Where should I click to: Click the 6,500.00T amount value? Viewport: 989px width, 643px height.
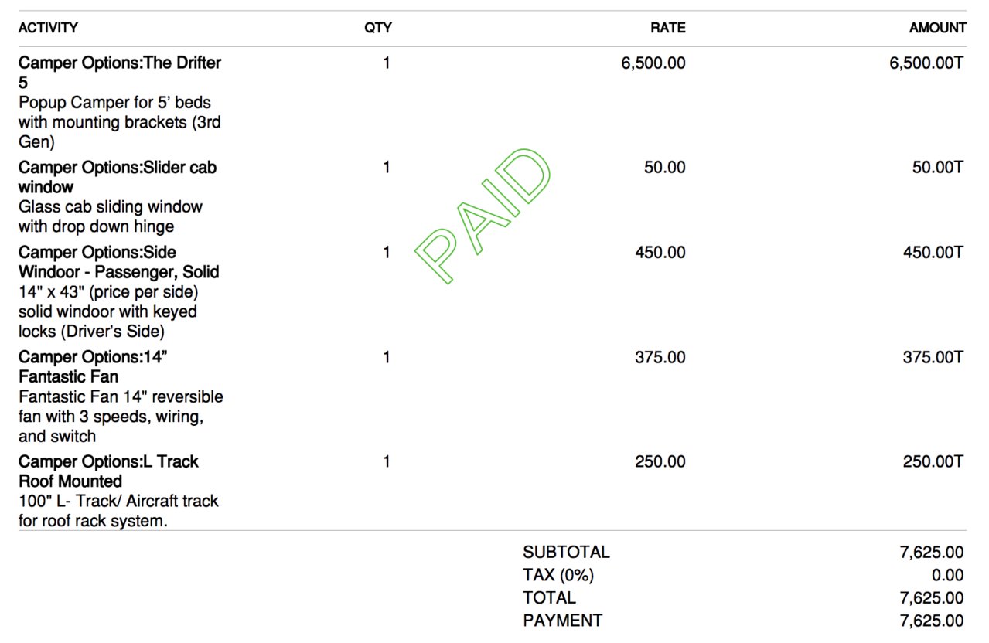[x=926, y=63]
